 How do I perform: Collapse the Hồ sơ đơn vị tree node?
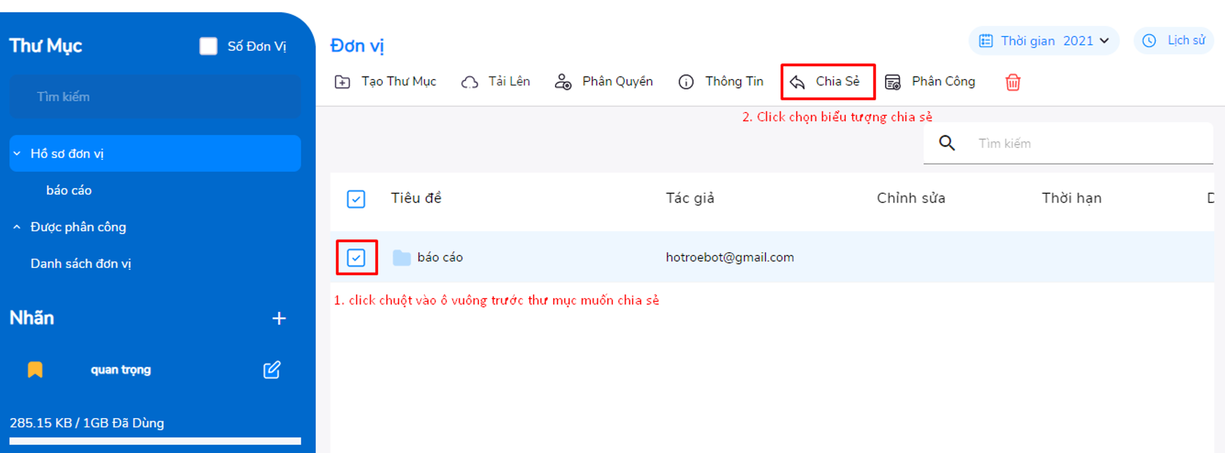tap(17, 154)
